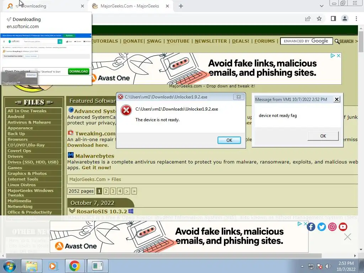Click Malwarebytes Get it now! link
Image resolution: width=364 pixels, height=273 pixels.
[96, 168]
